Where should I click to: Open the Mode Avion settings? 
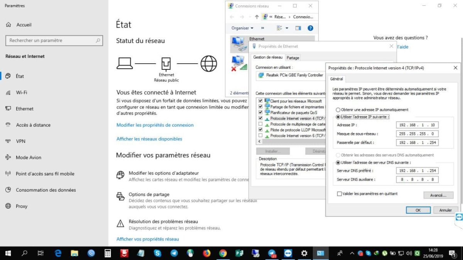pos(28,157)
